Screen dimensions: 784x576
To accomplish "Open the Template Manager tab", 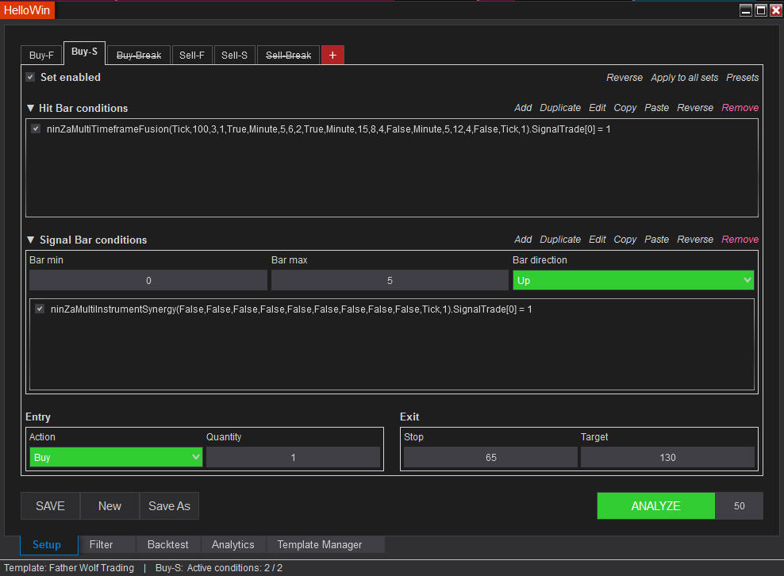I will point(319,544).
